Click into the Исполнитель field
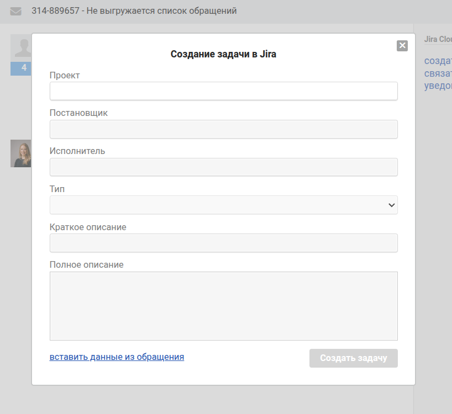 pos(223,167)
